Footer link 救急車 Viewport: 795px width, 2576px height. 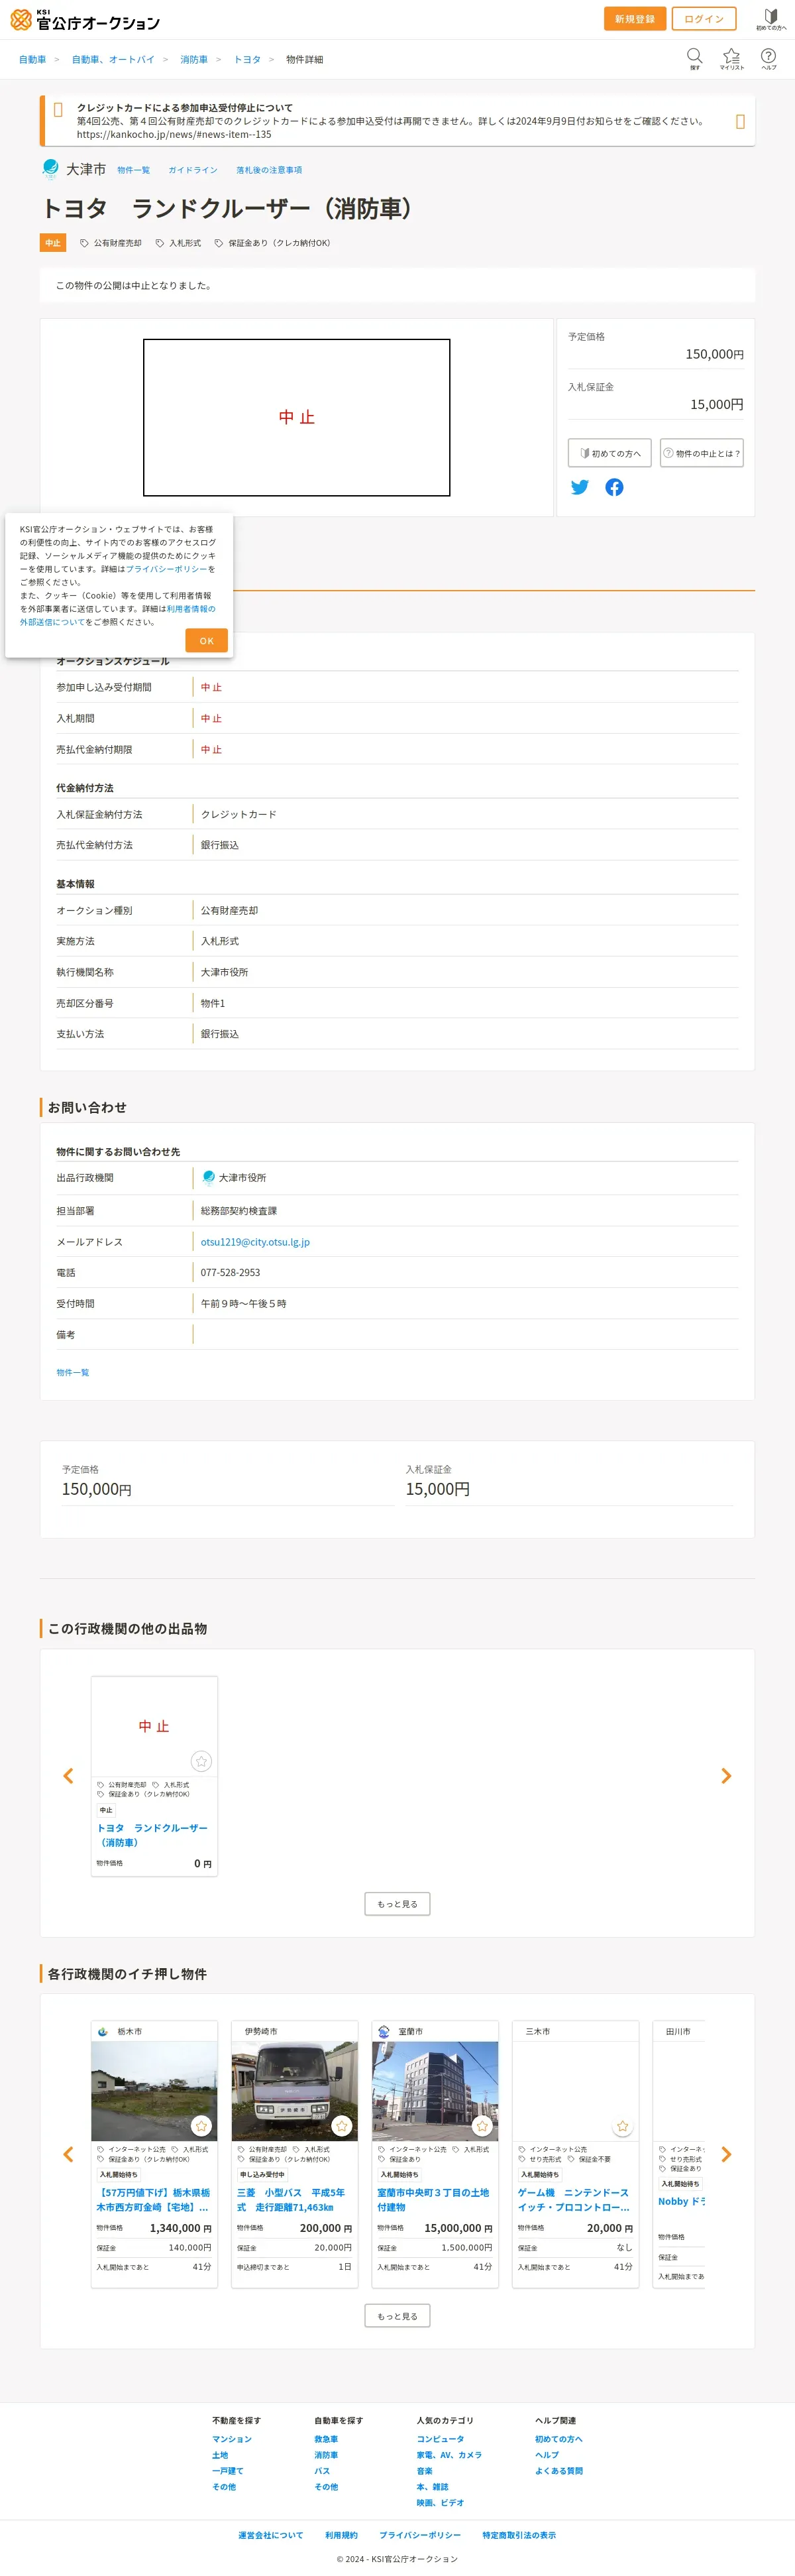coord(326,2439)
